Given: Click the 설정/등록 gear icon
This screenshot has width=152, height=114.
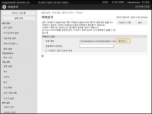Looking at the screenshot, I should coord(3,7).
